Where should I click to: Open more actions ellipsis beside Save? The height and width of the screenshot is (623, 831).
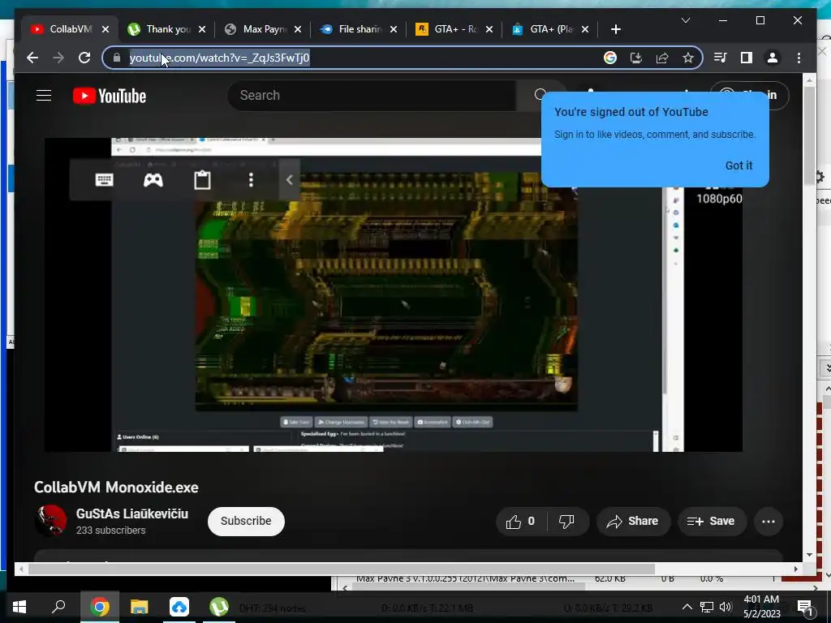pos(769,522)
